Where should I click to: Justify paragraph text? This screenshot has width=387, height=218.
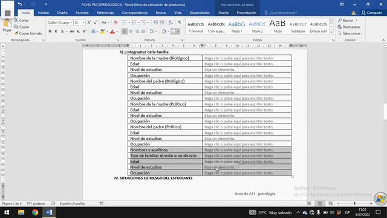tap(143, 31)
